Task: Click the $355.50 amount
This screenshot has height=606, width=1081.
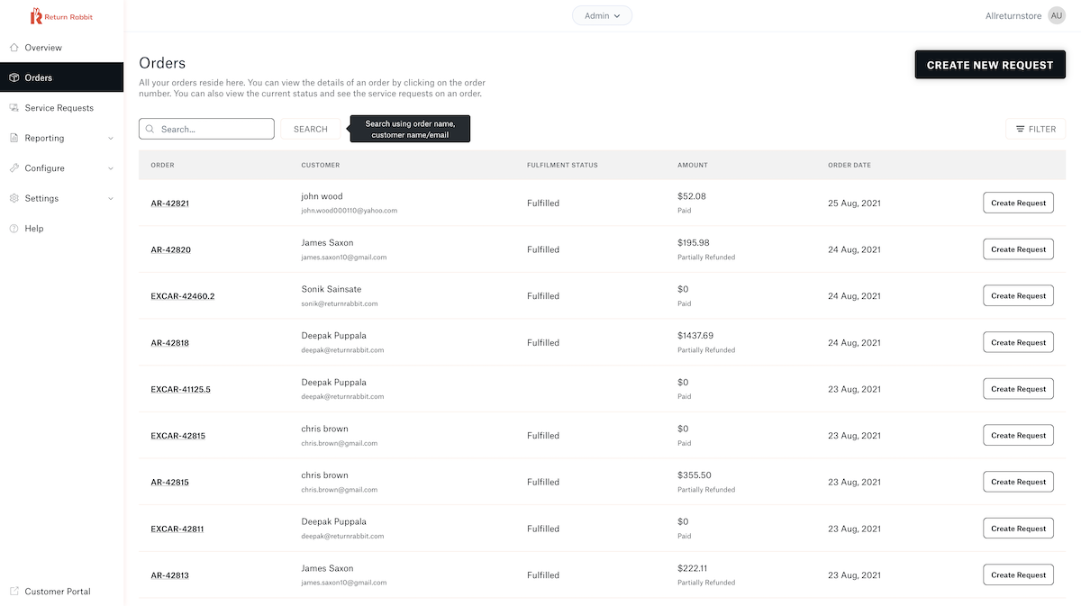Action: (x=695, y=475)
